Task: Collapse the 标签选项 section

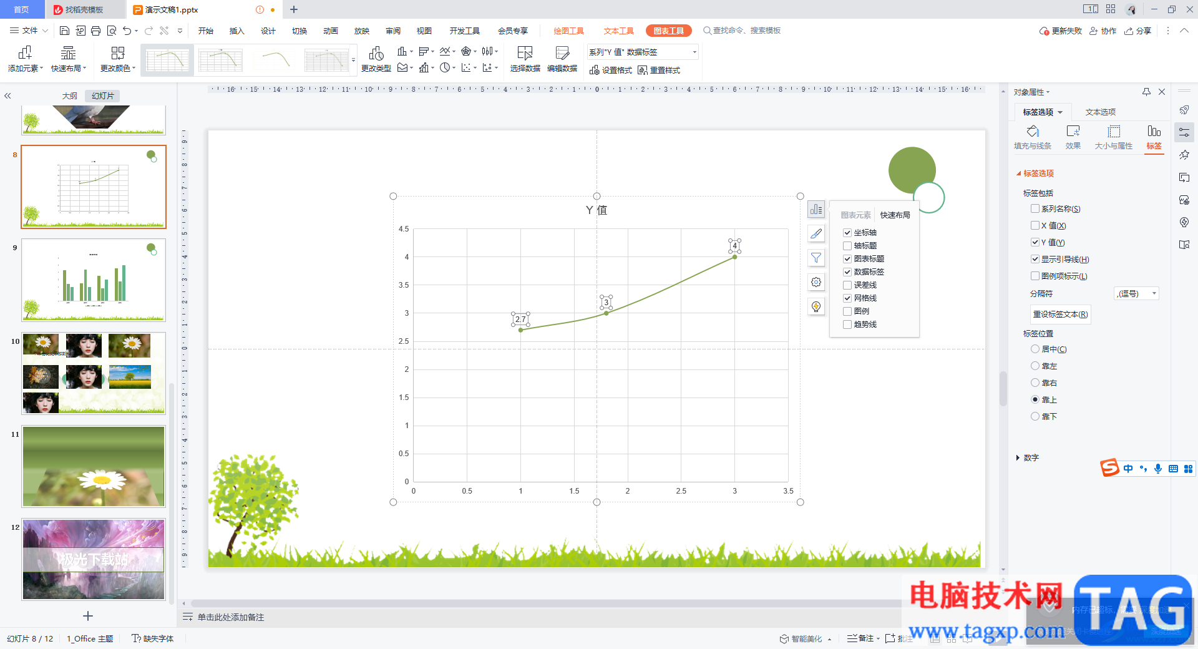Action: pyautogui.click(x=1019, y=173)
